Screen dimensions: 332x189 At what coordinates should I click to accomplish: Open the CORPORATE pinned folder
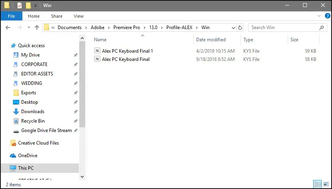click(x=34, y=64)
